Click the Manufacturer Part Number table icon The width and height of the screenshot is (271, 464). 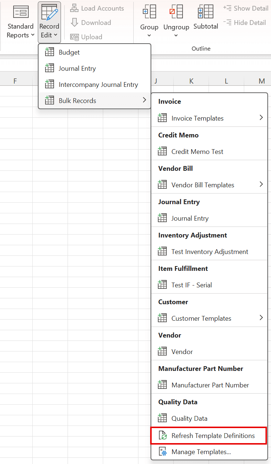click(x=162, y=385)
